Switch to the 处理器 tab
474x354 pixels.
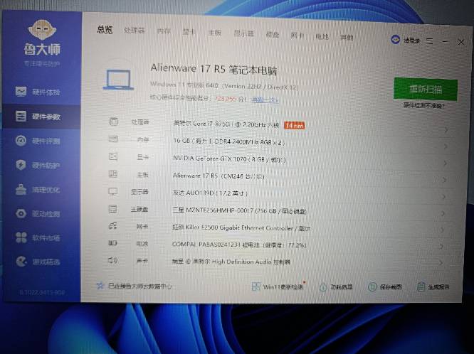coord(135,31)
